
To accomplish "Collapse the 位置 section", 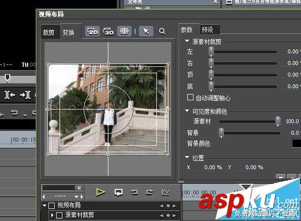I will (187, 157).
